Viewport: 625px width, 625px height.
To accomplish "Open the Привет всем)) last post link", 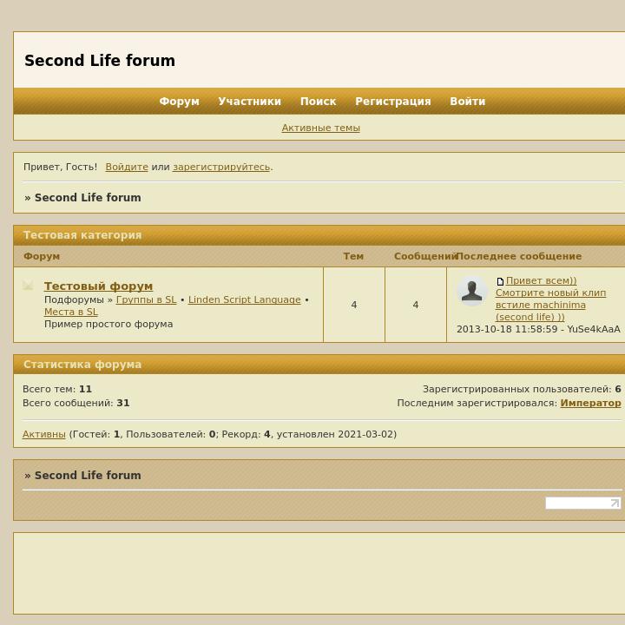I will (x=550, y=299).
